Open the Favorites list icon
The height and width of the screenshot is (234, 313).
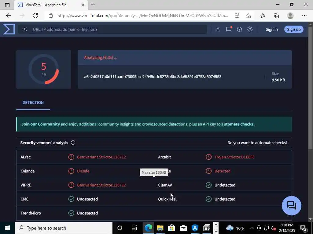tap(263, 16)
